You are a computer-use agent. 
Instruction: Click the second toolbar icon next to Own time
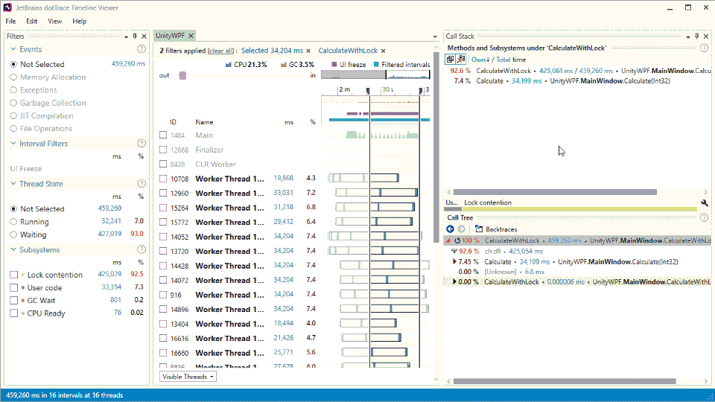pos(462,60)
